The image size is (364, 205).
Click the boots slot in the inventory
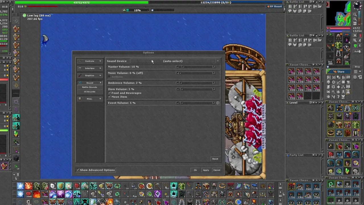[x=338, y=60]
